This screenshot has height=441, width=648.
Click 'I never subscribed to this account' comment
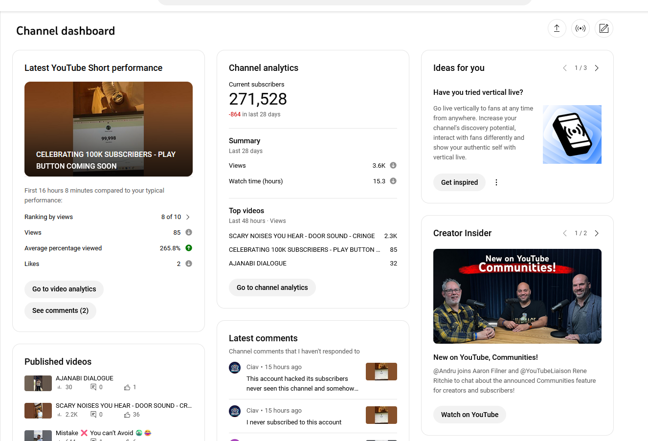[x=294, y=422]
